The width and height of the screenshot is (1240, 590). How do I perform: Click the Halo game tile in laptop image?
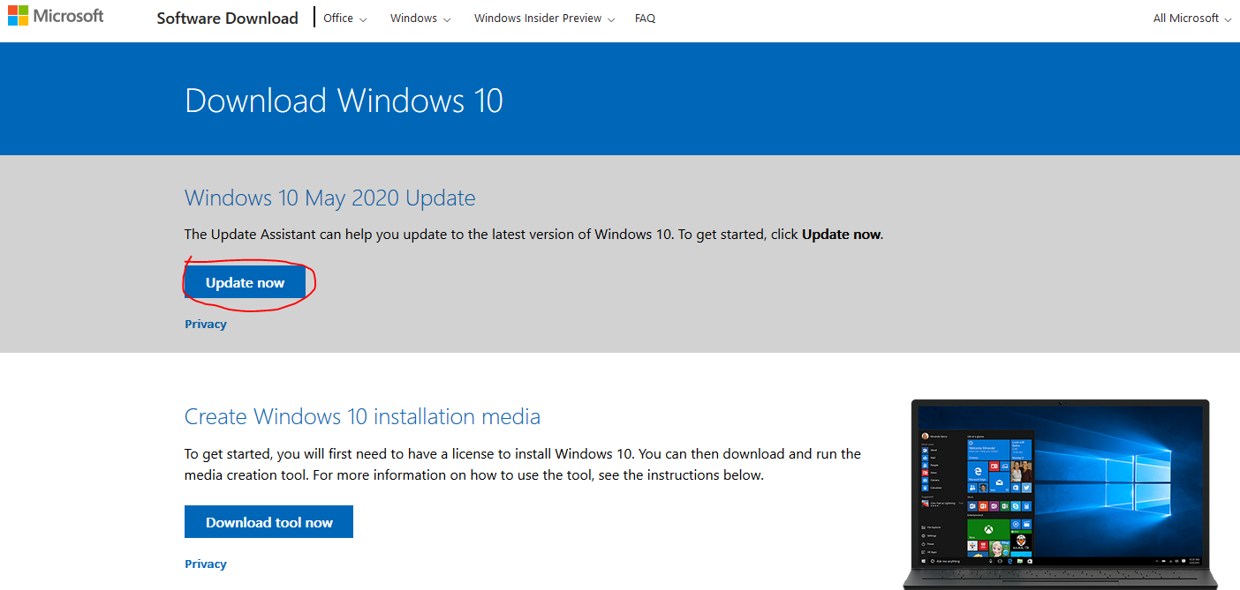pyautogui.click(x=1021, y=540)
